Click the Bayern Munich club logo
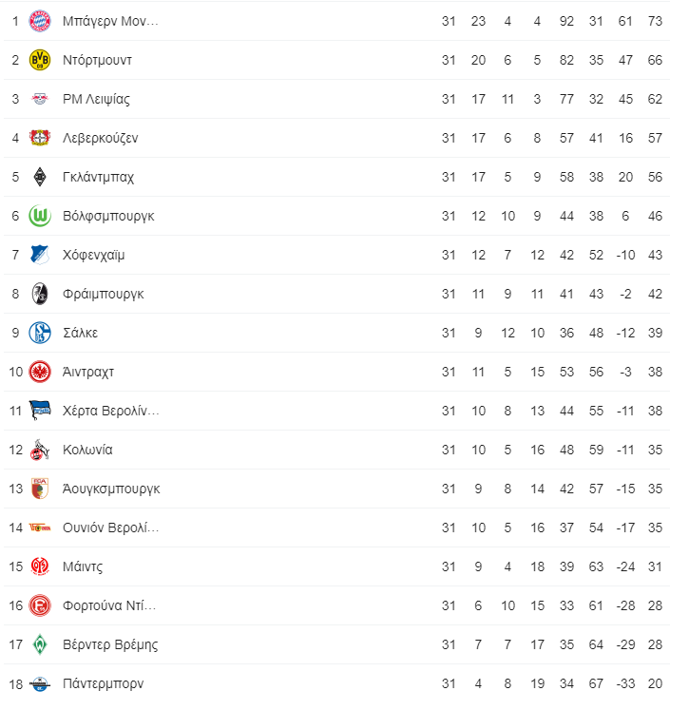 (x=40, y=21)
